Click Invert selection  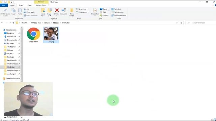point(119,15)
